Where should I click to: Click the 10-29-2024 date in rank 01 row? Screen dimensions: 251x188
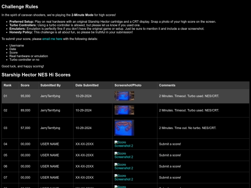coord(83,96)
